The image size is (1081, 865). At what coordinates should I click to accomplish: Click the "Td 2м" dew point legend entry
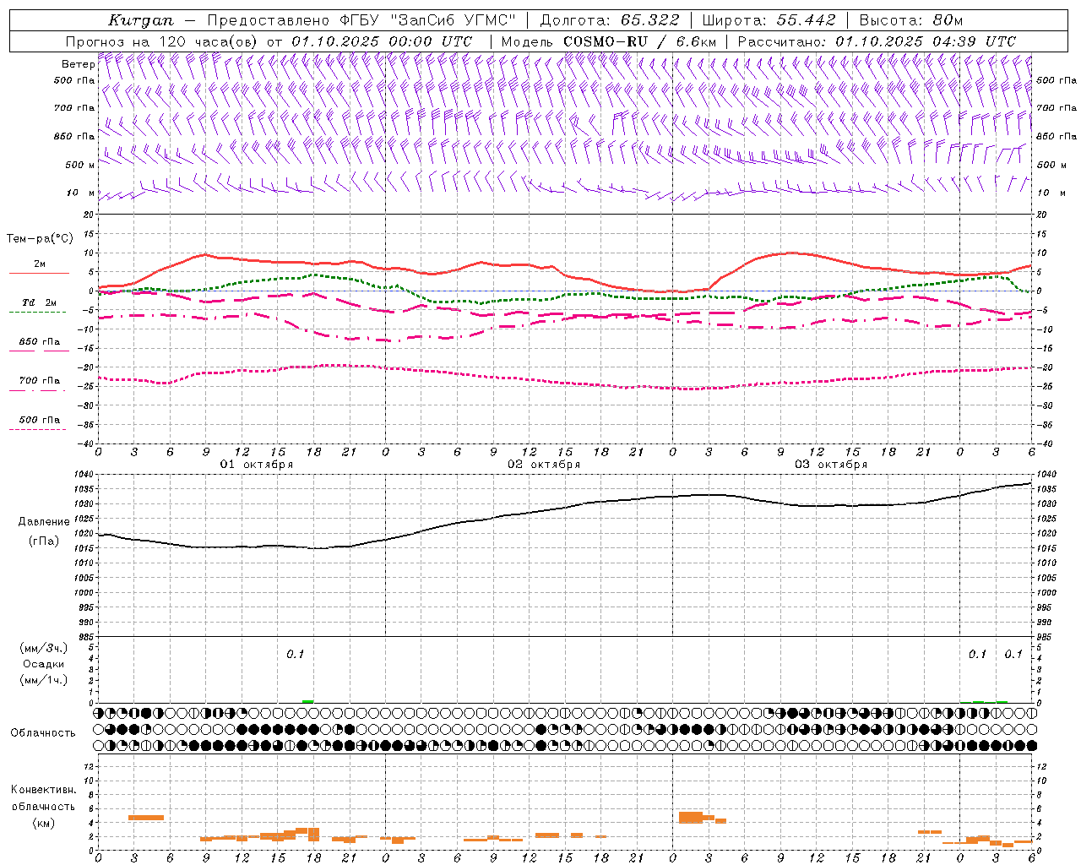pyautogui.click(x=39, y=302)
